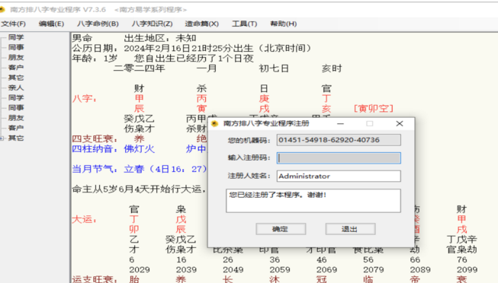
Task: Click the line 命主从5岁6月4天开始行大运
Action: tap(139, 189)
